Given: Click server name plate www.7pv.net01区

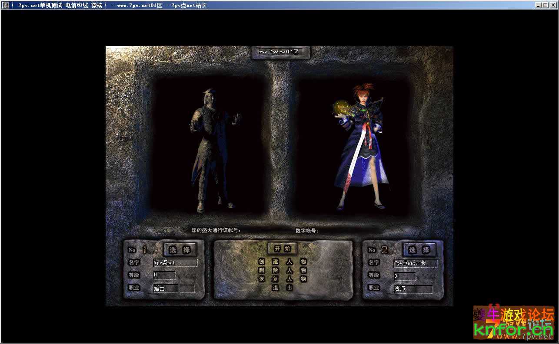Looking at the screenshot, I should point(281,52).
